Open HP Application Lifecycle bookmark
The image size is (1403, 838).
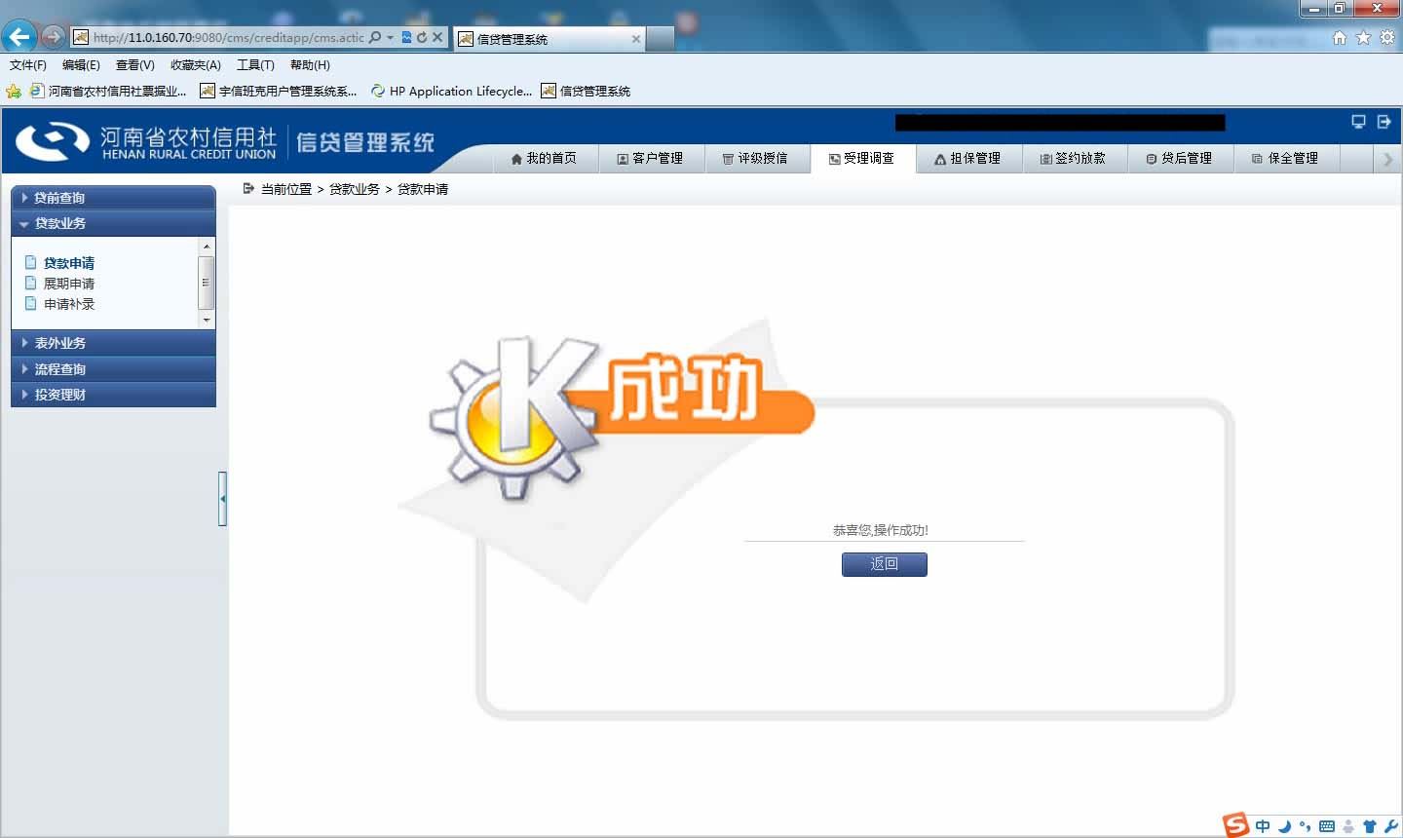tap(451, 91)
